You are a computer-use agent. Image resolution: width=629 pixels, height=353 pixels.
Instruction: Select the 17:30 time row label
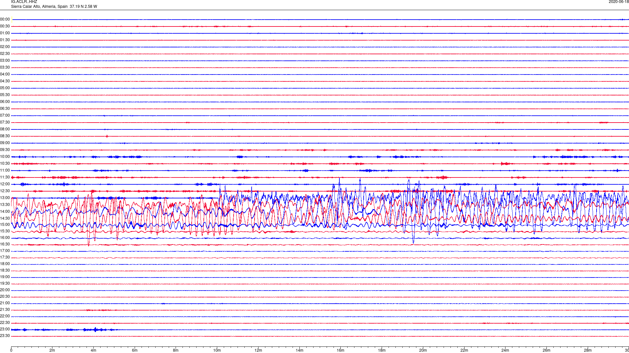(x=5, y=257)
